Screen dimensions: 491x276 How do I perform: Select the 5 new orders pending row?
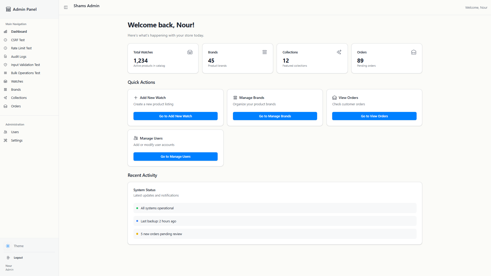click(275, 234)
